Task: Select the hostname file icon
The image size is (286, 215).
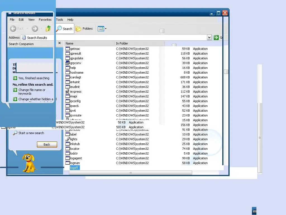Action: click(x=68, y=73)
